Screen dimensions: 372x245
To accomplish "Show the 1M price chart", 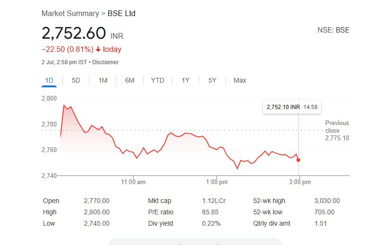I will (x=103, y=80).
